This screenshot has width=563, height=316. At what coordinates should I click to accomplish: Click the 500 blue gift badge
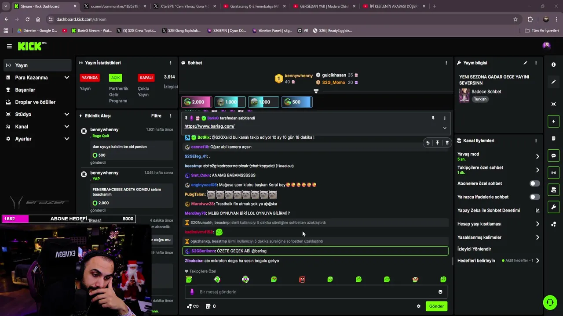297,102
